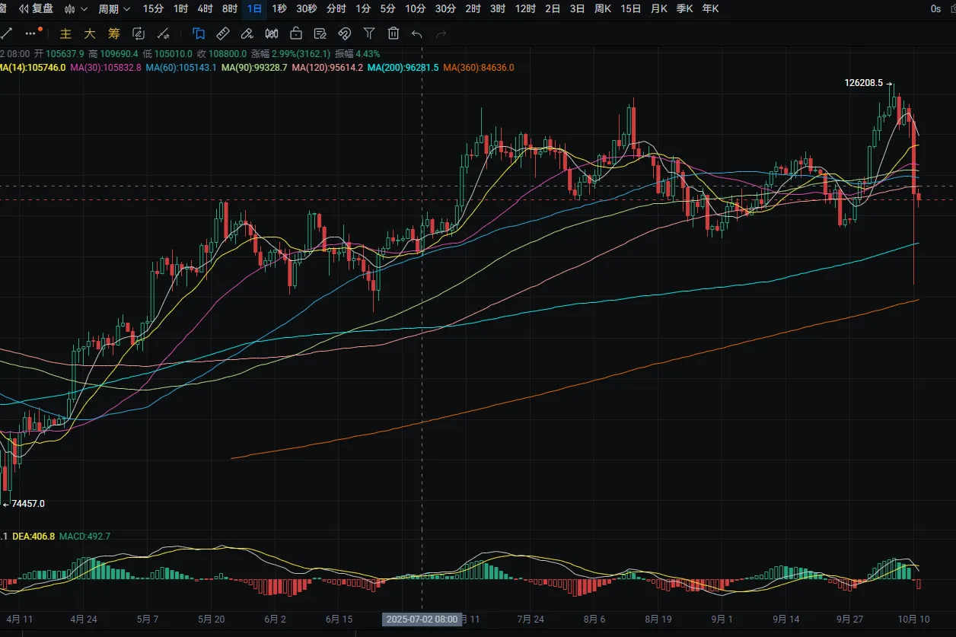
Task: Click the 复盘 replay button
Action: coord(37,9)
